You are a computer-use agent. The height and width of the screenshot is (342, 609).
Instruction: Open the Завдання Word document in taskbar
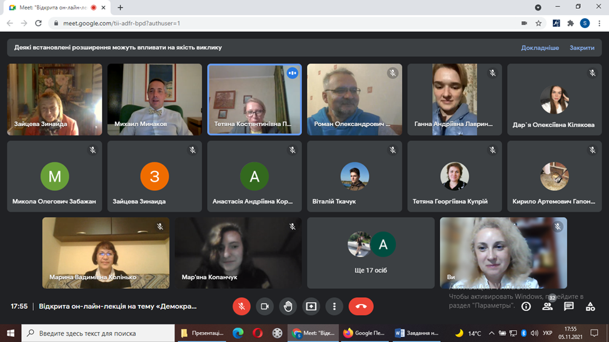coord(417,333)
